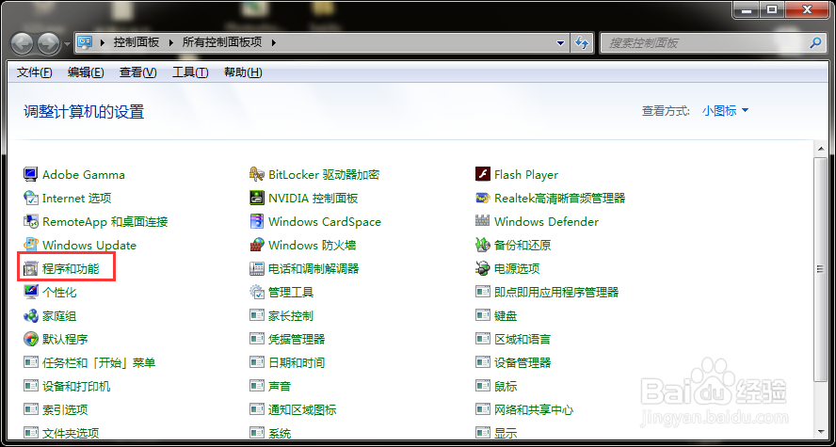This screenshot has height=447, width=836.
Task: Click the 管理工具 gear icon
Action: click(x=257, y=292)
